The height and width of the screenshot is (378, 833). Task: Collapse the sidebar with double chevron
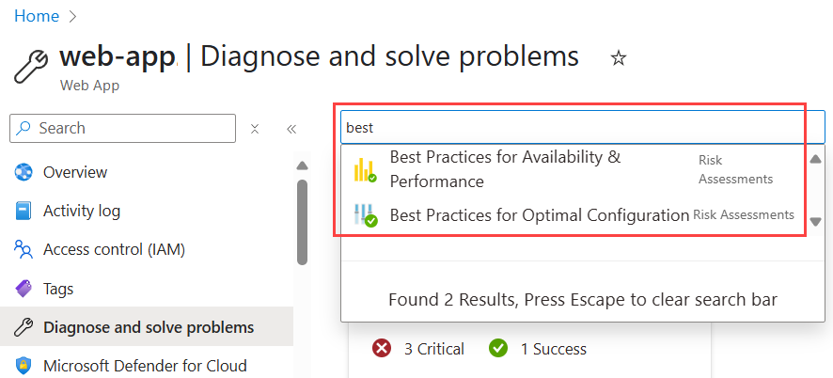(291, 129)
